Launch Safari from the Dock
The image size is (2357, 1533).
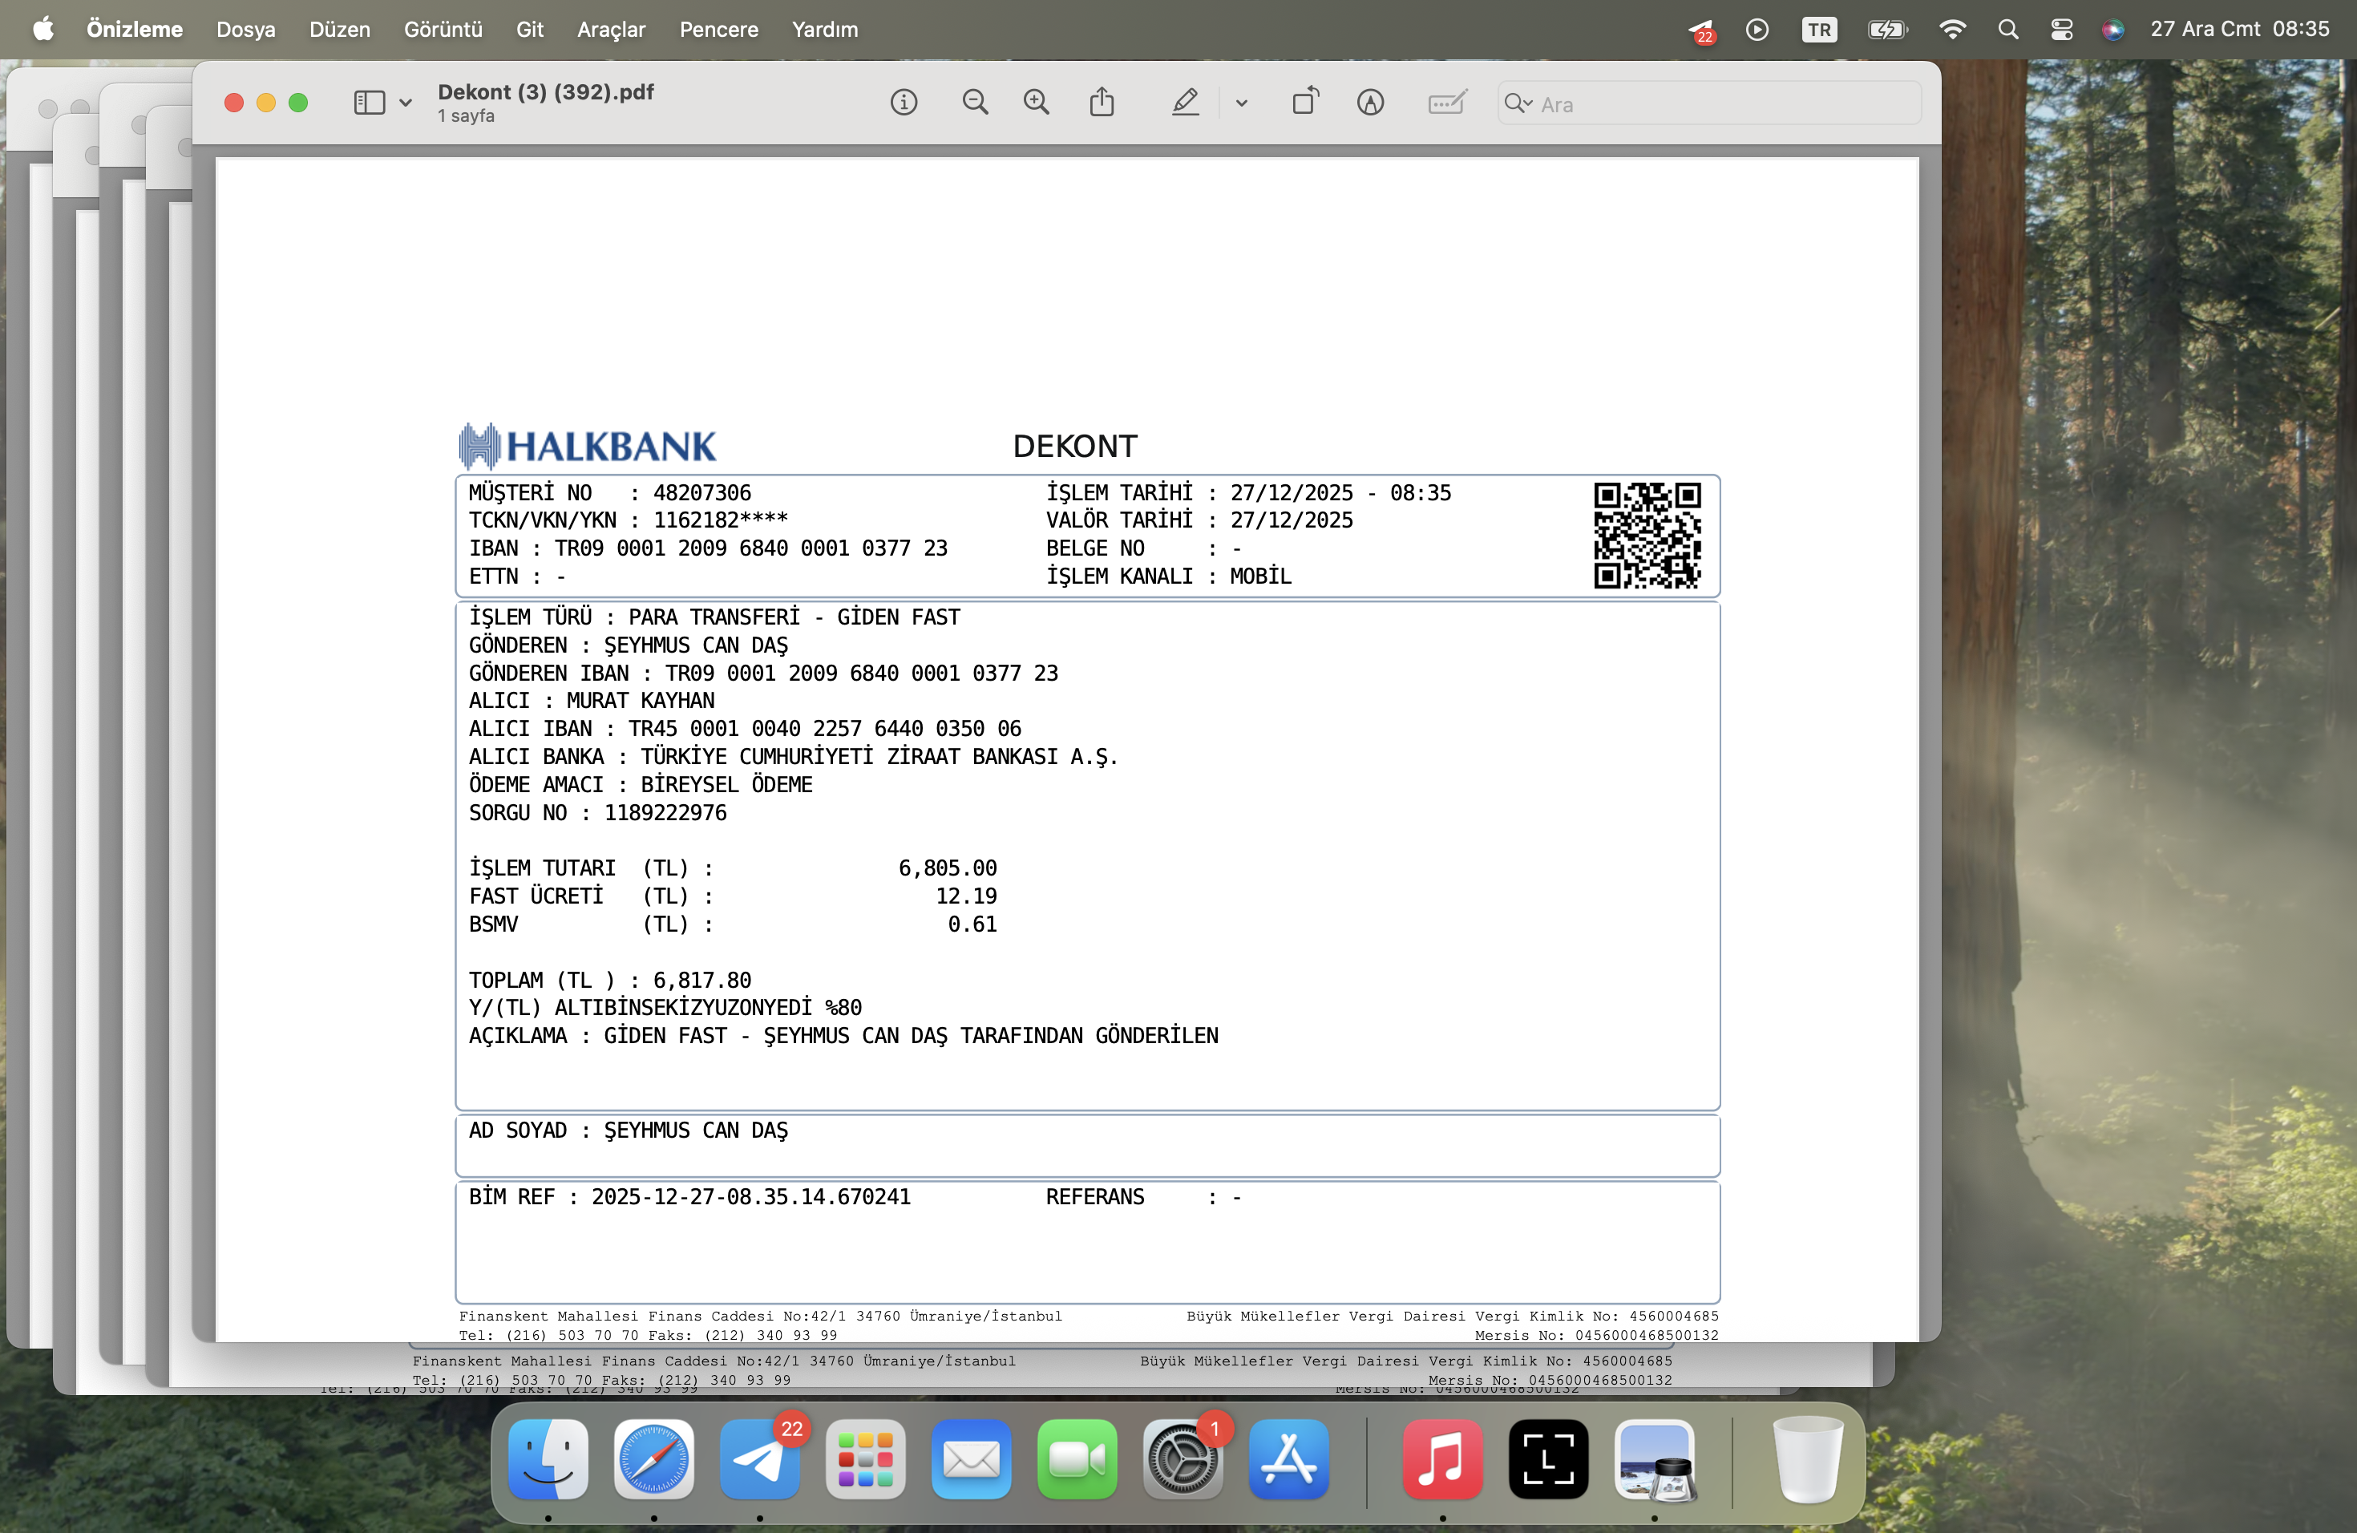tap(653, 1458)
